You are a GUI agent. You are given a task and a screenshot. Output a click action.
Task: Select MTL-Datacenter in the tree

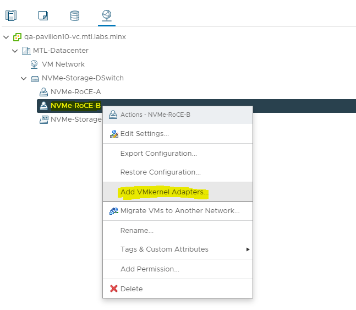(61, 51)
